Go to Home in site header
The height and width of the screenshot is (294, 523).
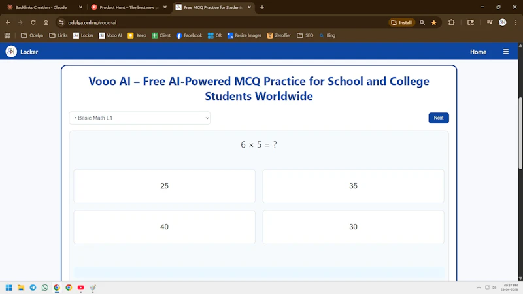point(478,52)
